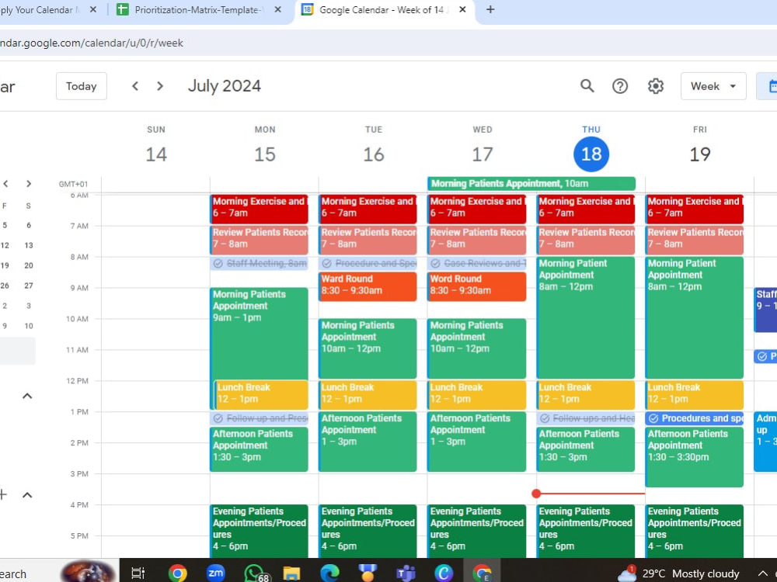Open all-day Morning Patients Appointment, 10am event

point(531,184)
